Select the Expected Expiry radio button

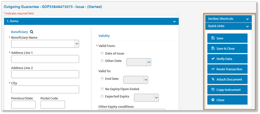pyautogui.click(x=102, y=96)
